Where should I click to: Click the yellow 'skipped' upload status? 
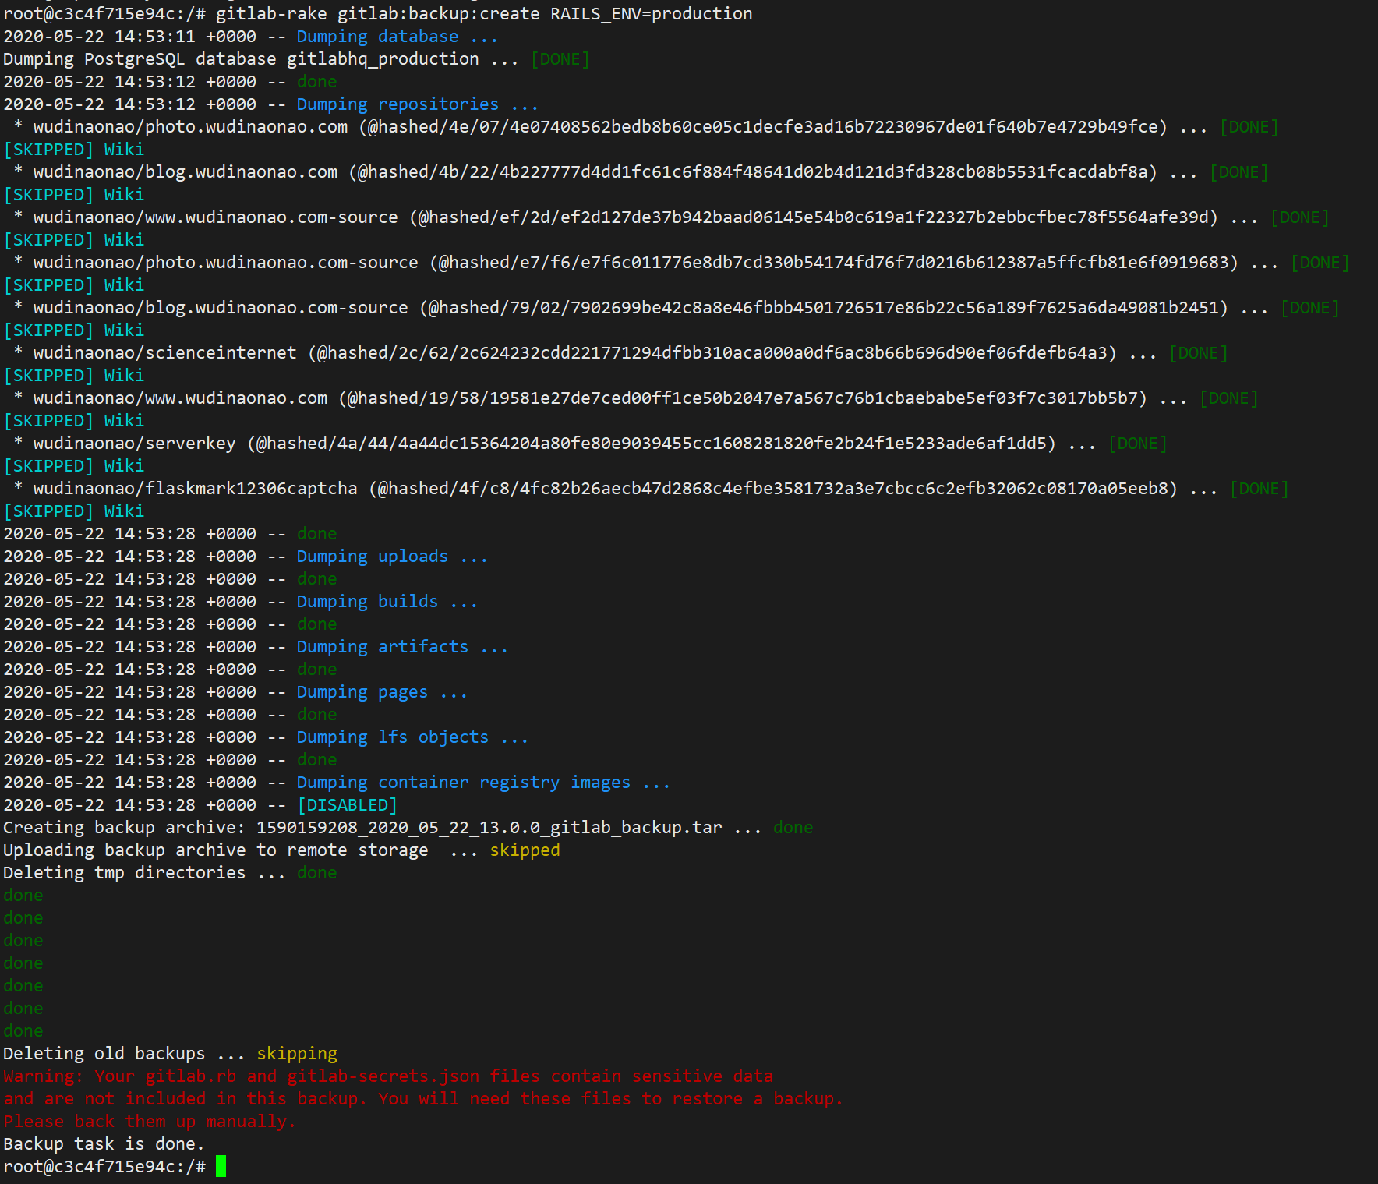point(525,850)
